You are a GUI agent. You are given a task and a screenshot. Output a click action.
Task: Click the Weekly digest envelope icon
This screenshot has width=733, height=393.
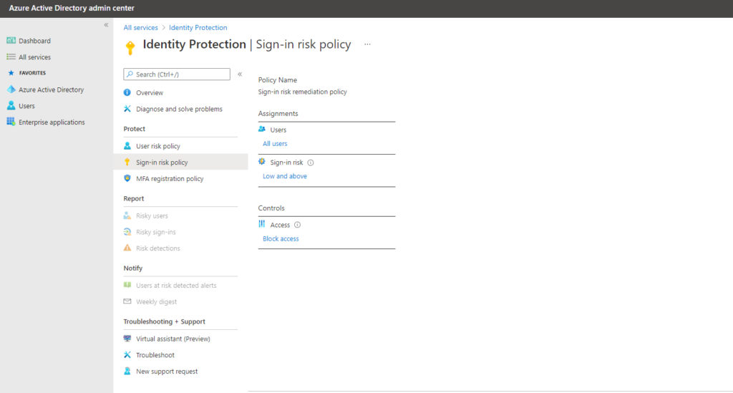pyautogui.click(x=127, y=301)
